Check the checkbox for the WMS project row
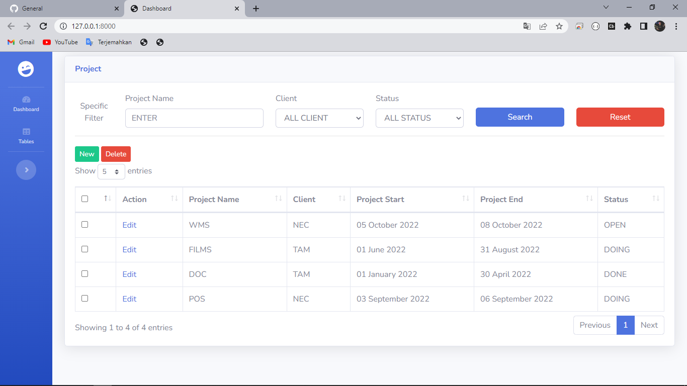Image resolution: width=687 pixels, height=386 pixels. coord(84,224)
